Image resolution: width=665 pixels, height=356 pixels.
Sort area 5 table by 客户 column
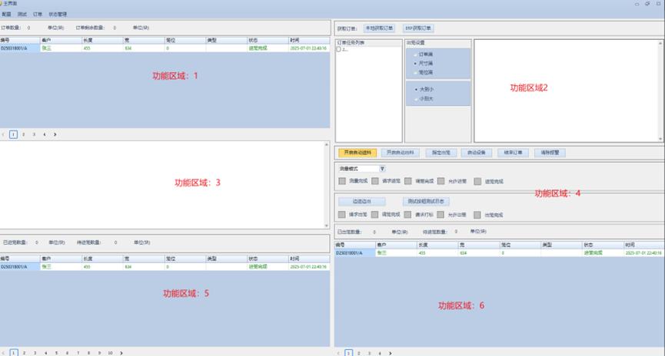(62, 259)
